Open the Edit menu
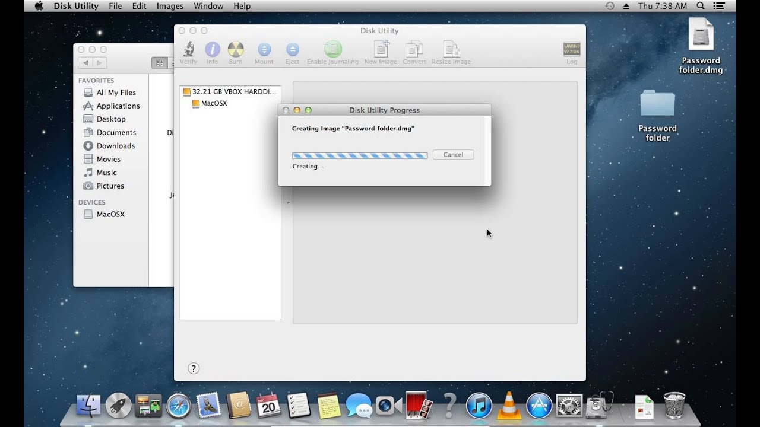 coord(140,6)
